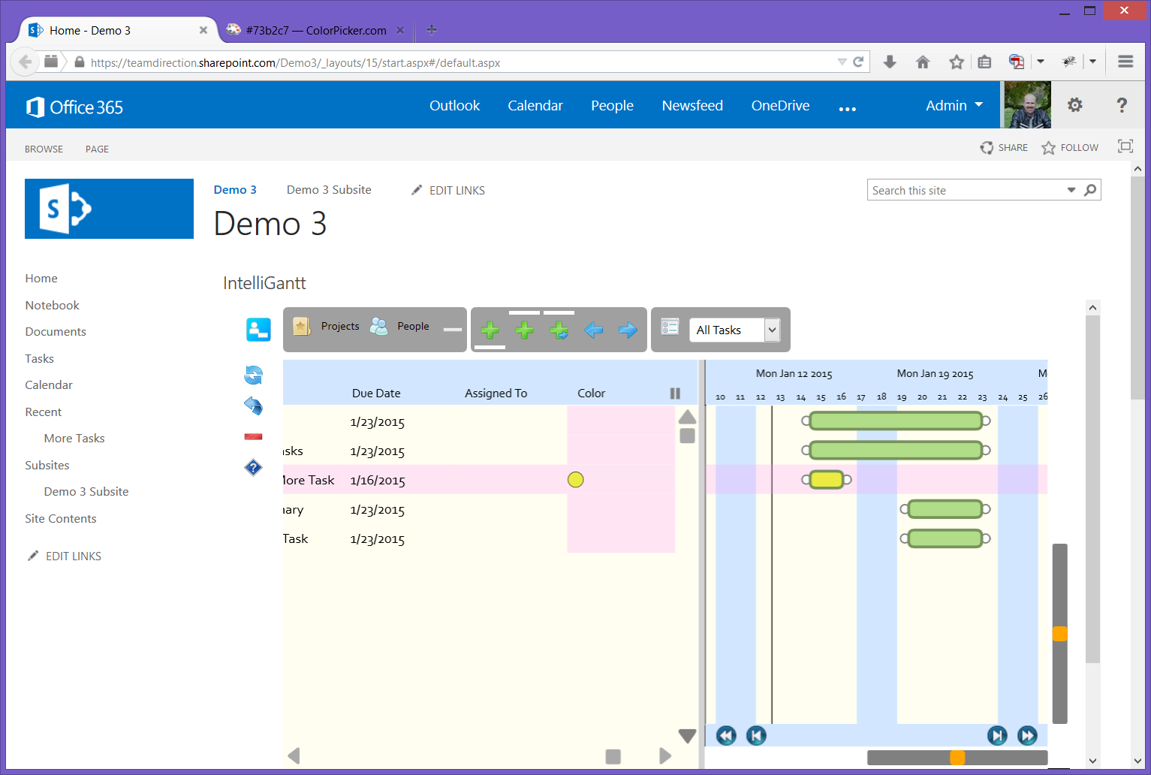
Task: Click the sync refresh icon
Action: tap(254, 374)
